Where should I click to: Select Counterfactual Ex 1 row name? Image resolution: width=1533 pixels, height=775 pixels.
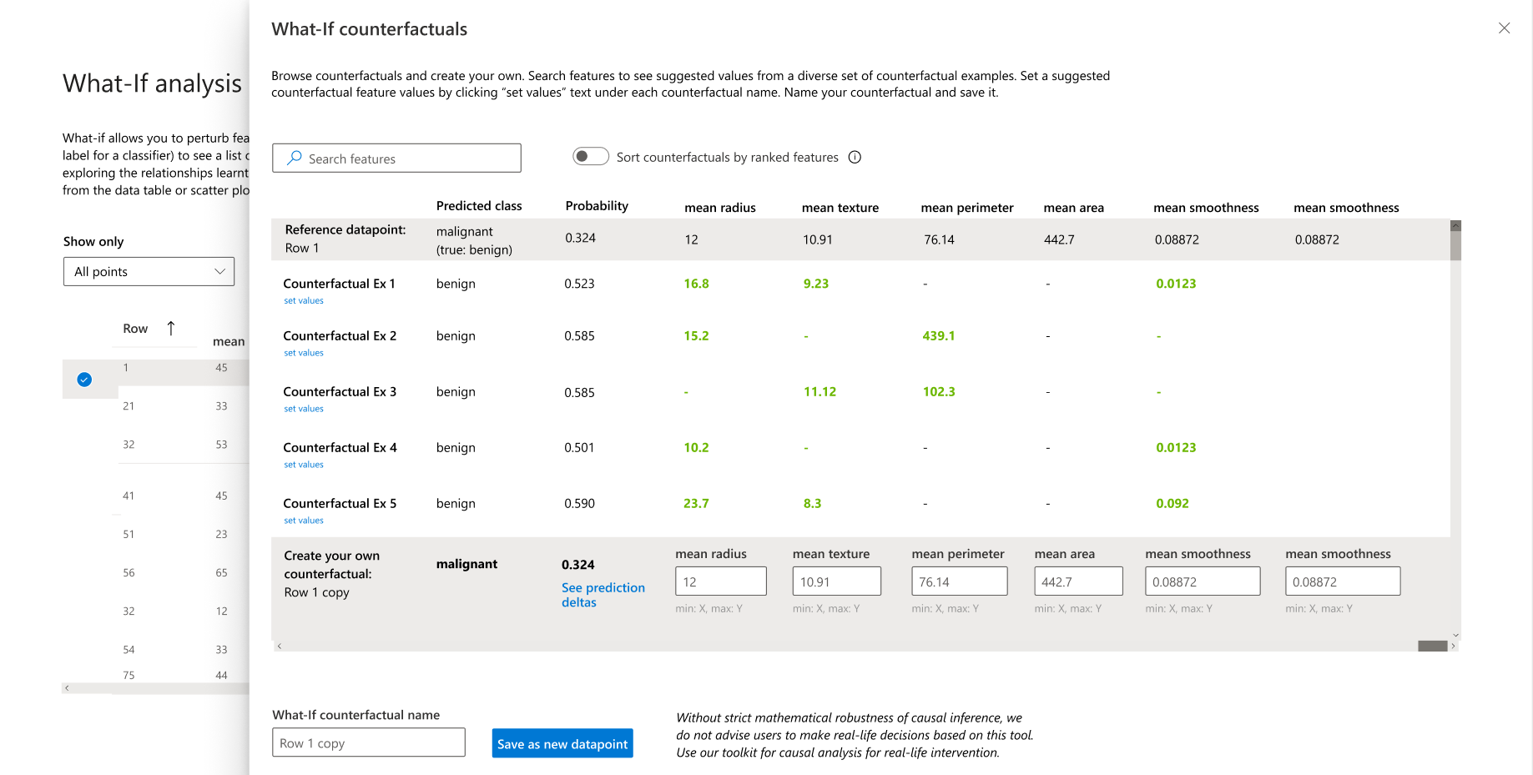click(339, 284)
